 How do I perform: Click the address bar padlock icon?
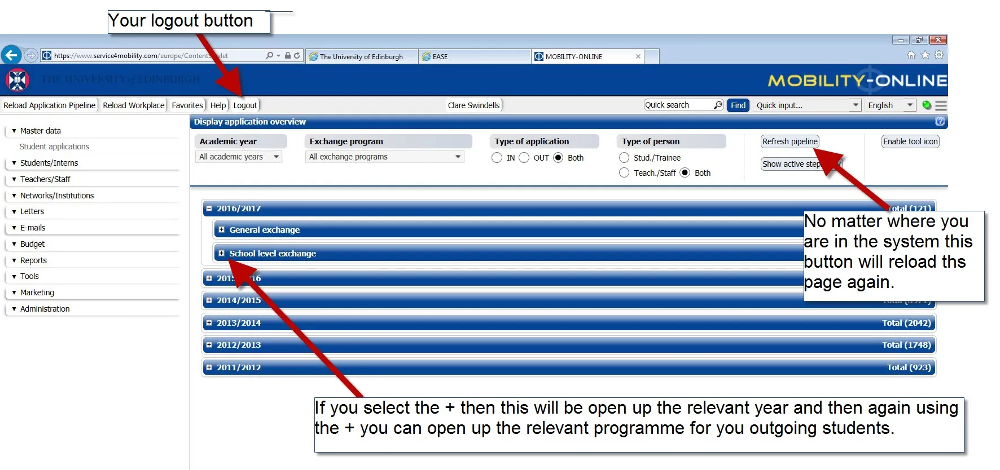click(x=288, y=55)
